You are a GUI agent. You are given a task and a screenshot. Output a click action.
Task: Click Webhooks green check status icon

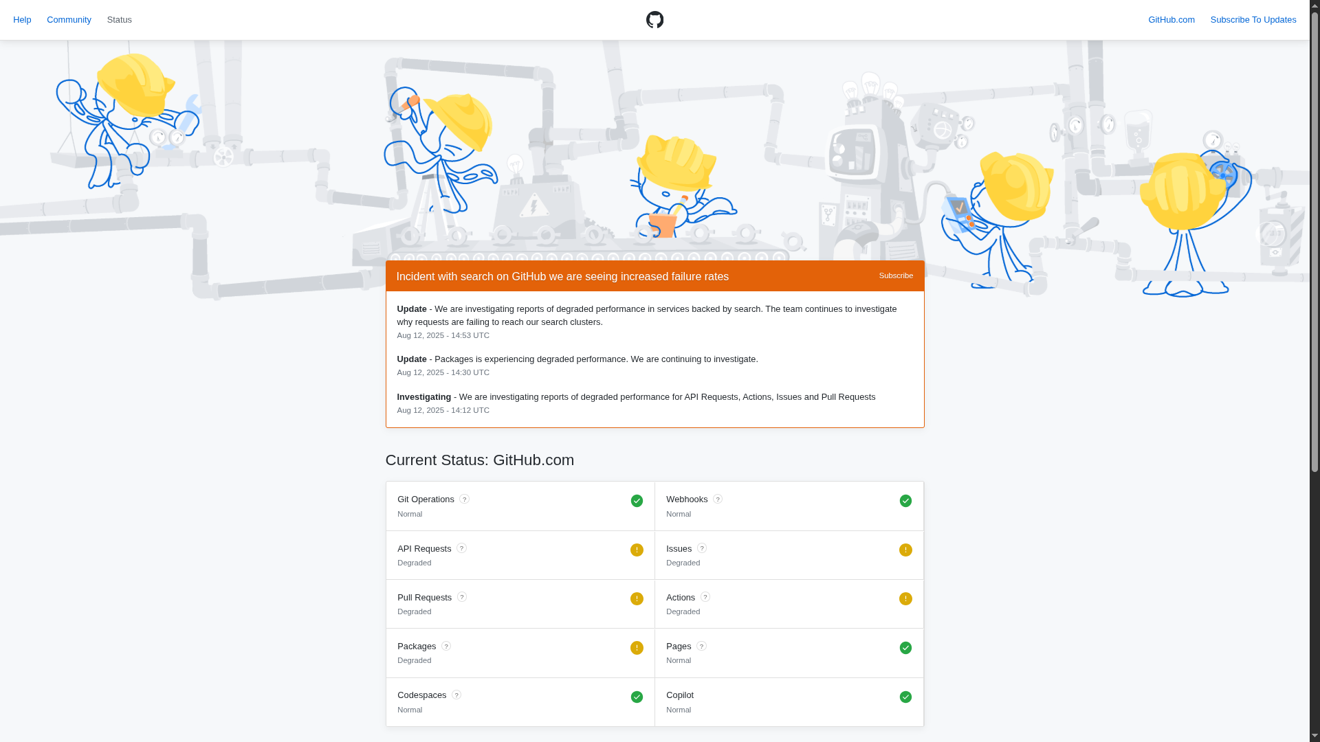coord(905,501)
